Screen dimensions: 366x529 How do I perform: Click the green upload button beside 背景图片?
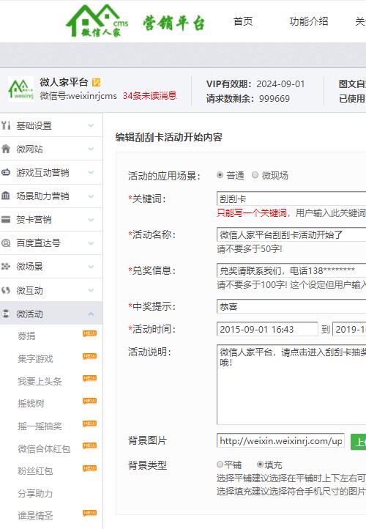[358, 442]
